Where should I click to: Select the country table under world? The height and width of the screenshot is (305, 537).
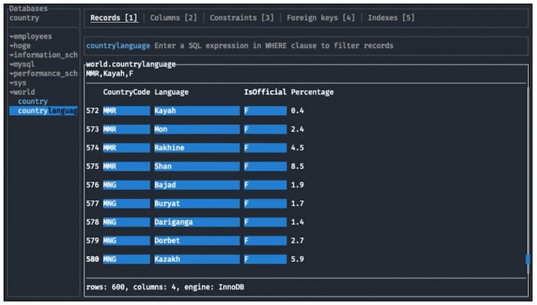point(33,101)
